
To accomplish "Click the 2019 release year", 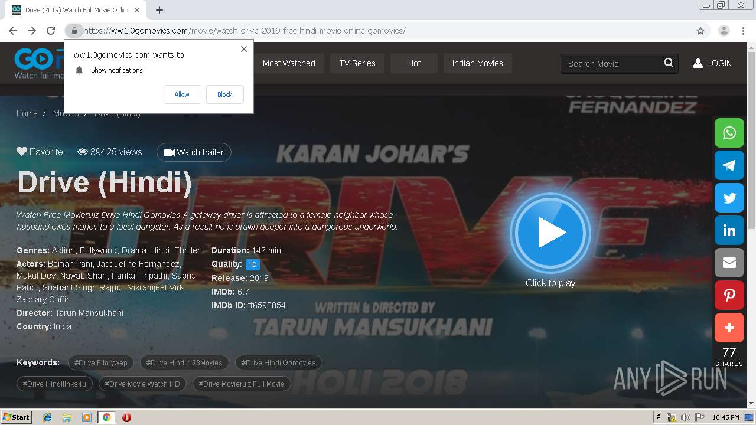I will tap(259, 278).
